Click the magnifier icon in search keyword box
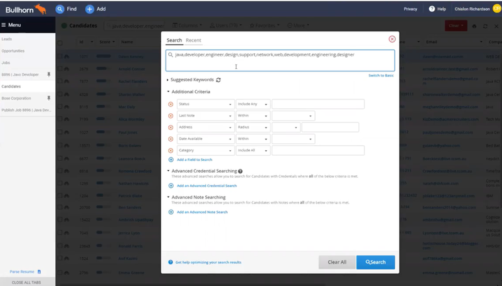The image size is (502, 286). [171, 55]
